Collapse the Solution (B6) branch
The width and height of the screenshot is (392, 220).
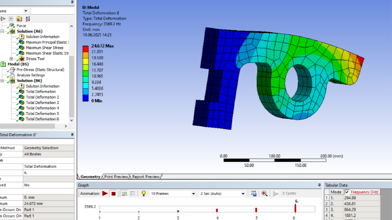click(x=2, y=80)
